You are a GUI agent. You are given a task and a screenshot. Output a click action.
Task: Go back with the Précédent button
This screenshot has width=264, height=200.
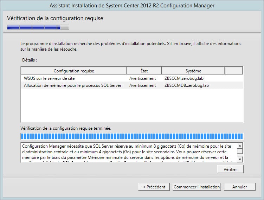[x=154, y=187]
